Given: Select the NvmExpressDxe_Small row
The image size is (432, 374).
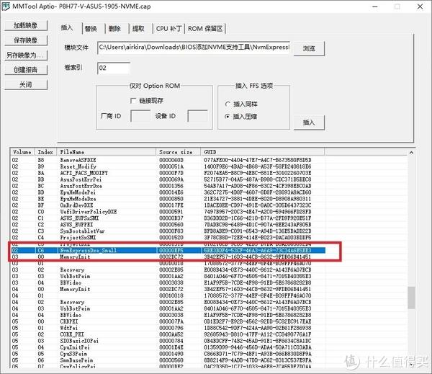Looking at the screenshot, I should 168,251.
